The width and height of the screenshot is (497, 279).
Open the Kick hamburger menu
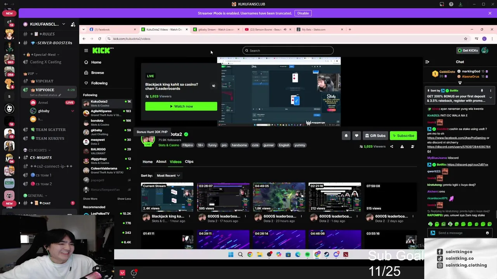coord(86,50)
